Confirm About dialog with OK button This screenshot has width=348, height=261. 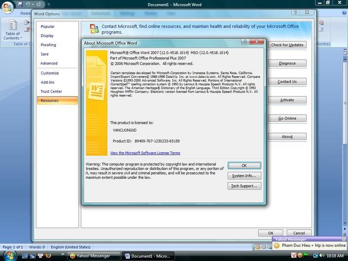tap(244, 166)
